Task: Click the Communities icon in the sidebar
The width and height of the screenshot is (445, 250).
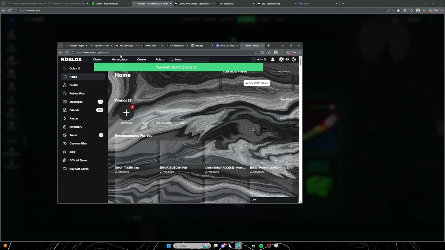Action: pos(65,143)
